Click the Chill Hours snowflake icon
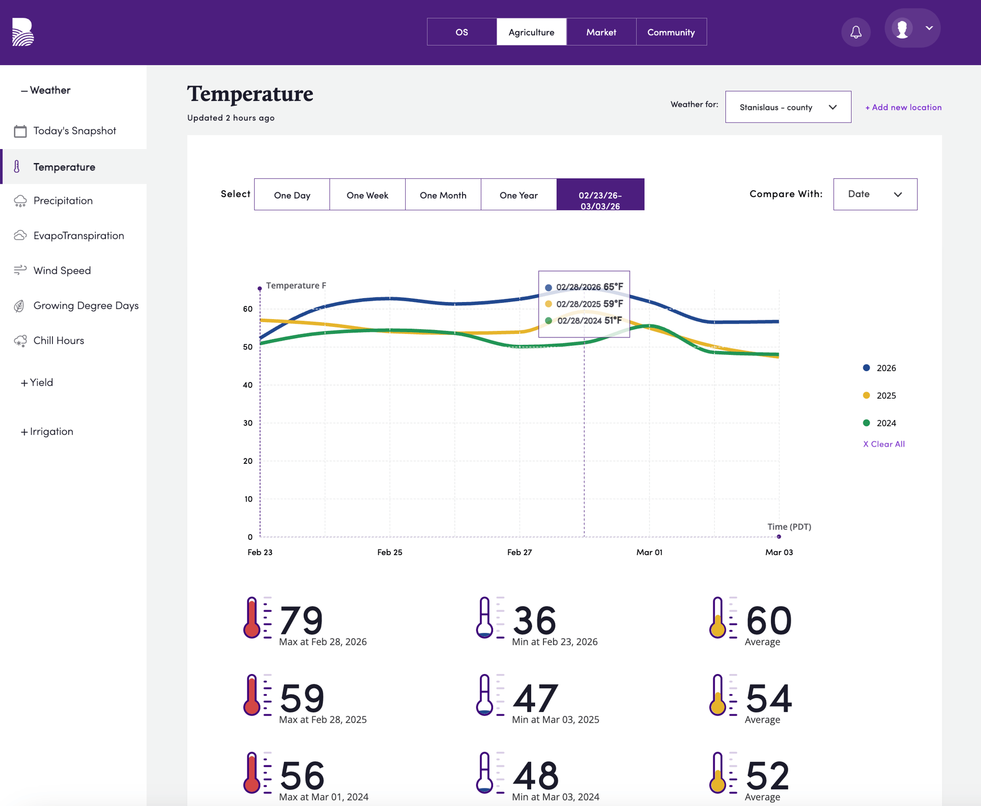Image resolution: width=981 pixels, height=806 pixels. point(20,341)
